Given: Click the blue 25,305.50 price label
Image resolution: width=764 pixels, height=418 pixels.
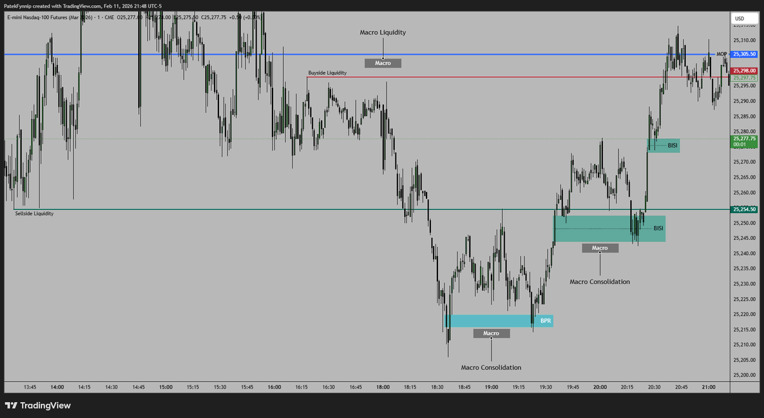Looking at the screenshot, I should (744, 55).
